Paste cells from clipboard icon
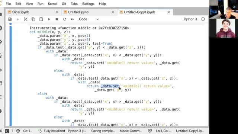The height and width of the screenshot is (134, 238). point(41,19)
